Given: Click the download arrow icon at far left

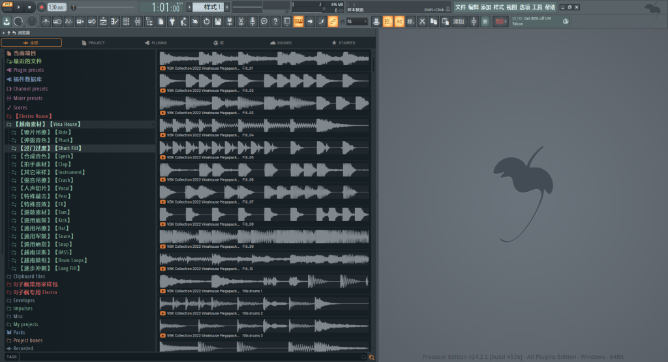Looking at the screenshot, I should (7, 22).
